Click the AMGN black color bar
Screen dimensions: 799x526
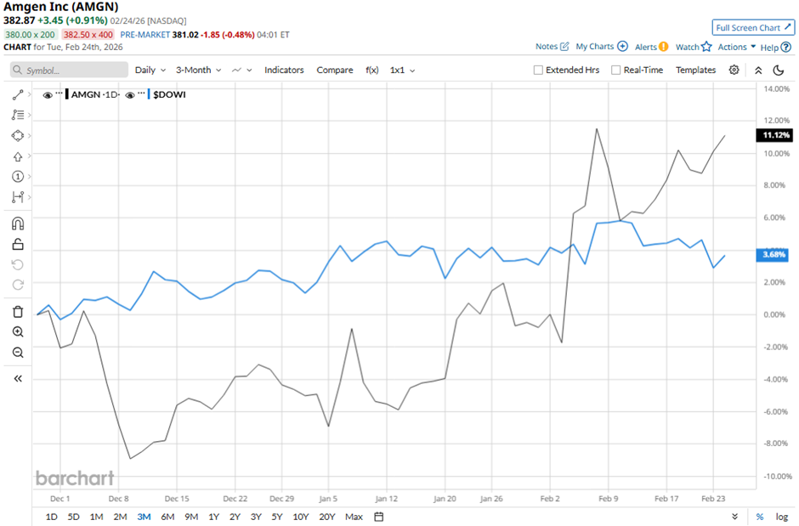(67, 94)
